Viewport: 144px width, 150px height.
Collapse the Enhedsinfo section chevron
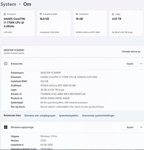(x=141, y=64)
